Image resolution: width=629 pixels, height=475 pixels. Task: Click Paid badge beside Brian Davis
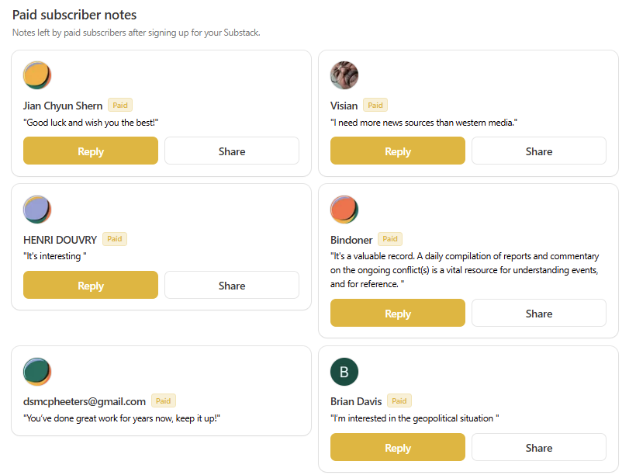pyautogui.click(x=399, y=400)
